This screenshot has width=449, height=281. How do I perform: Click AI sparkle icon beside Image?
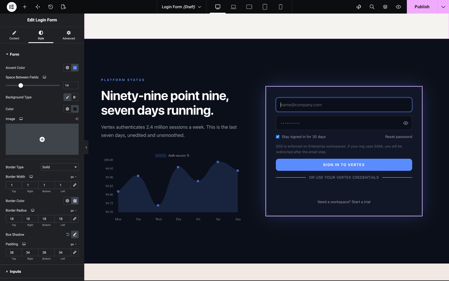[x=77, y=119]
